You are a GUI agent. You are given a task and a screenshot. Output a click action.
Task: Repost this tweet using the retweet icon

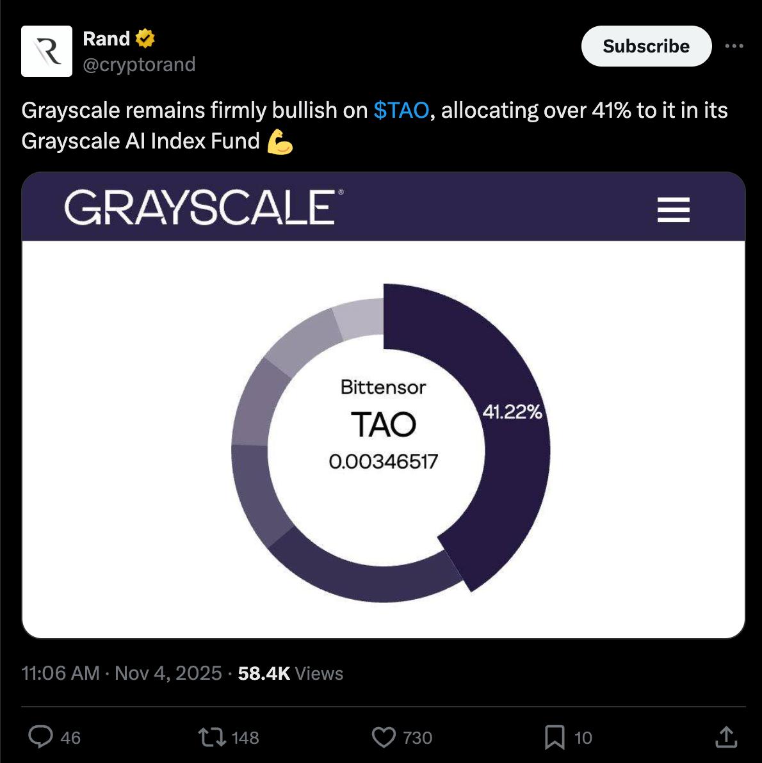[x=212, y=737]
